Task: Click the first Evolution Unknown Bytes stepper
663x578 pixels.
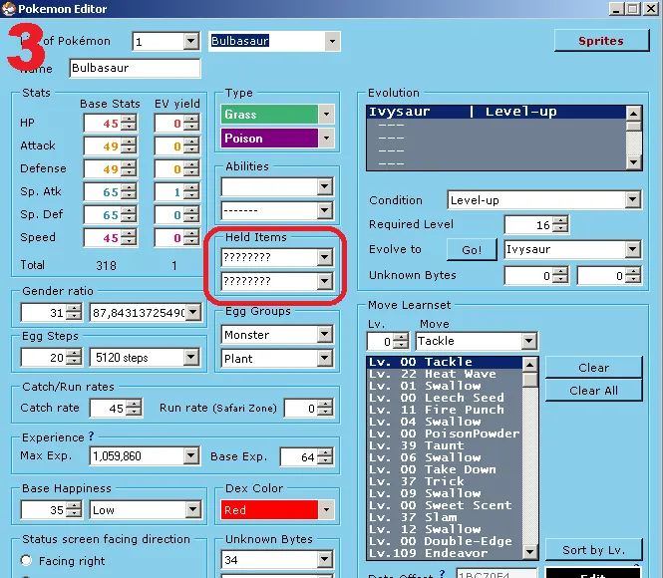Action: tap(560, 276)
